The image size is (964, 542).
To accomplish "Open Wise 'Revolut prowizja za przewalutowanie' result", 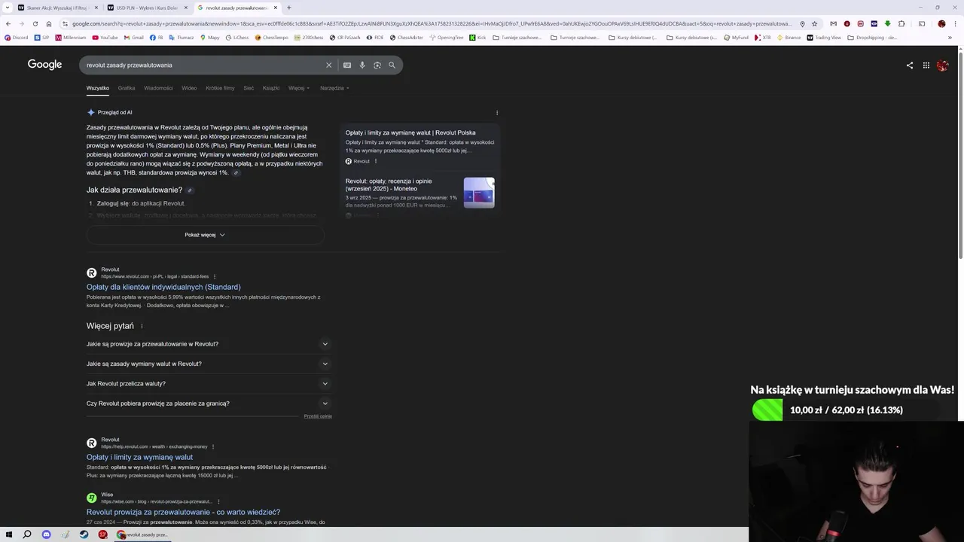I will 183,512.
